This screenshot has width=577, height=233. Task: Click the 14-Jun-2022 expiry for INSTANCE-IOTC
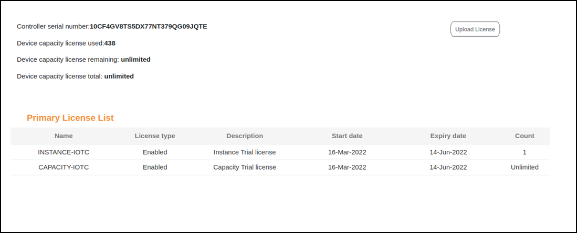[448, 152]
